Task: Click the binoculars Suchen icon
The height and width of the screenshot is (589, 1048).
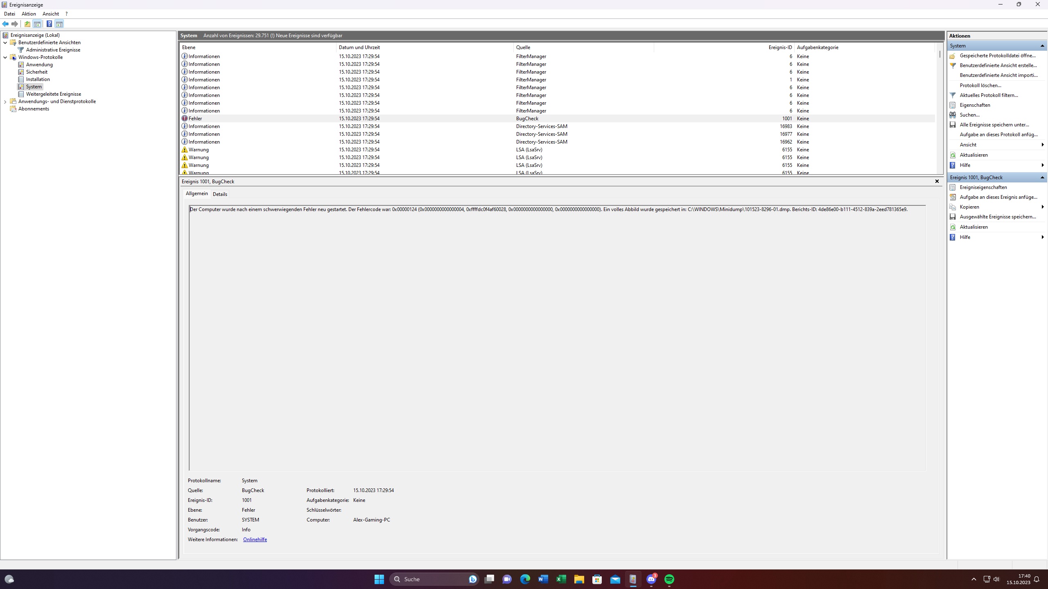Action: tap(953, 115)
